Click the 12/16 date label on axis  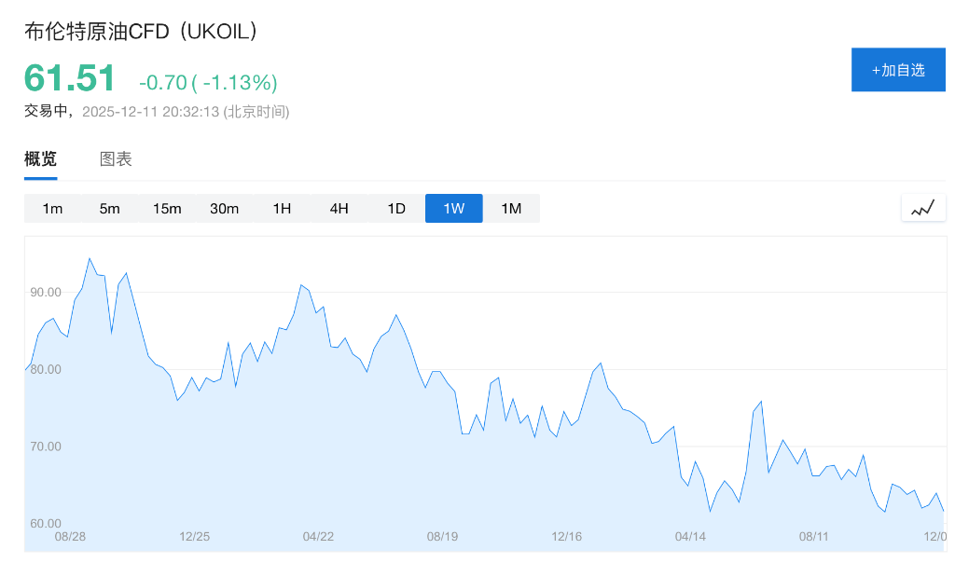pos(566,537)
